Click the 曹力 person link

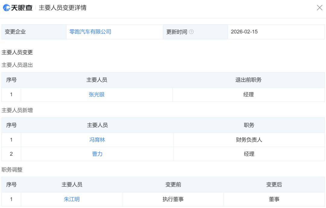(97, 154)
